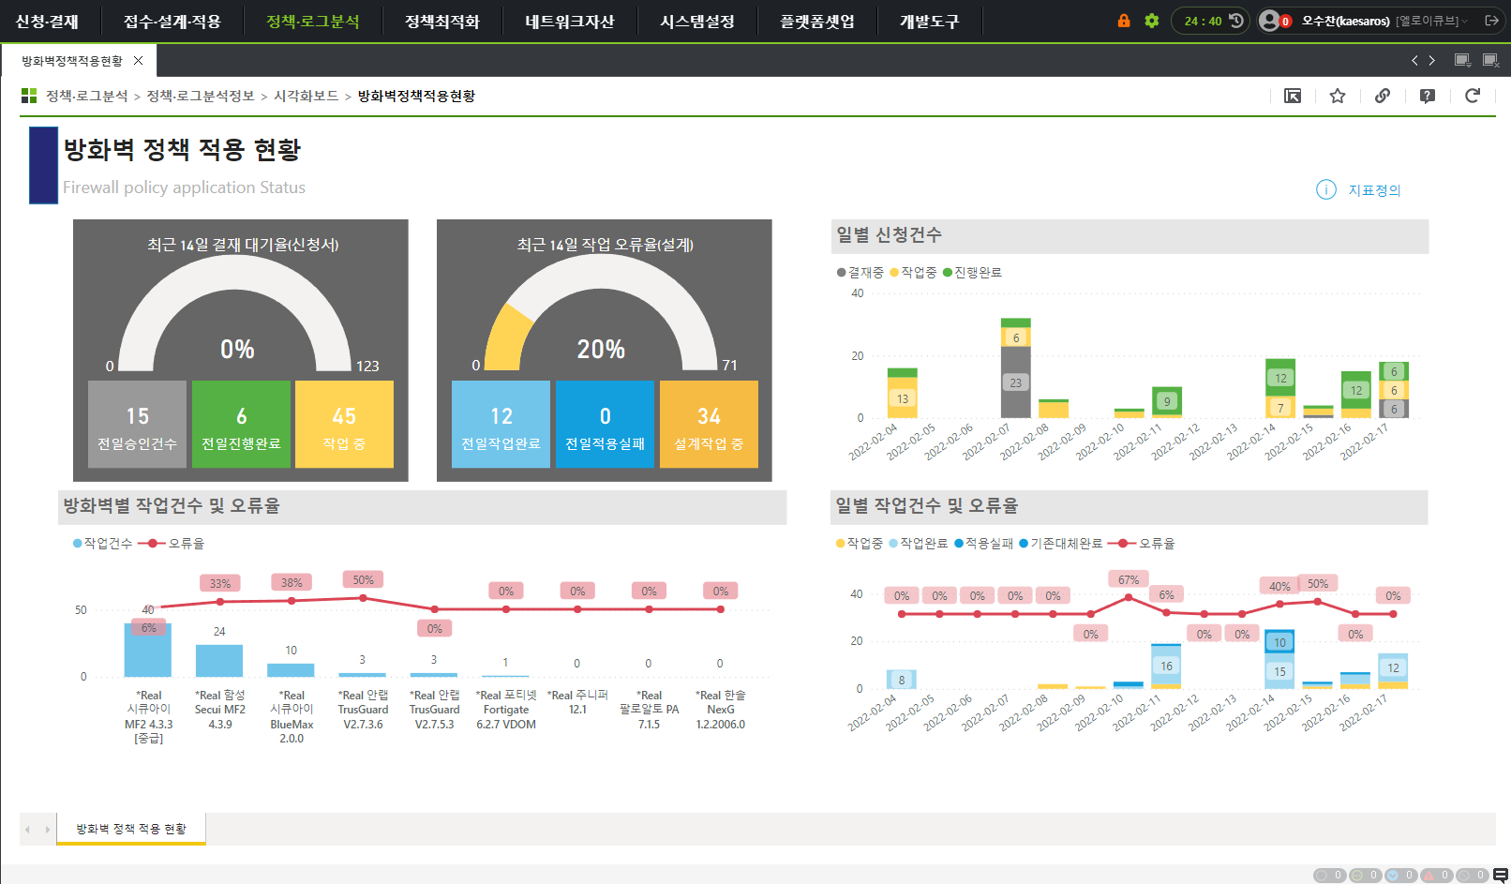
Task: Toggle 작업중 legend in daily work chart
Action: [860, 544]
